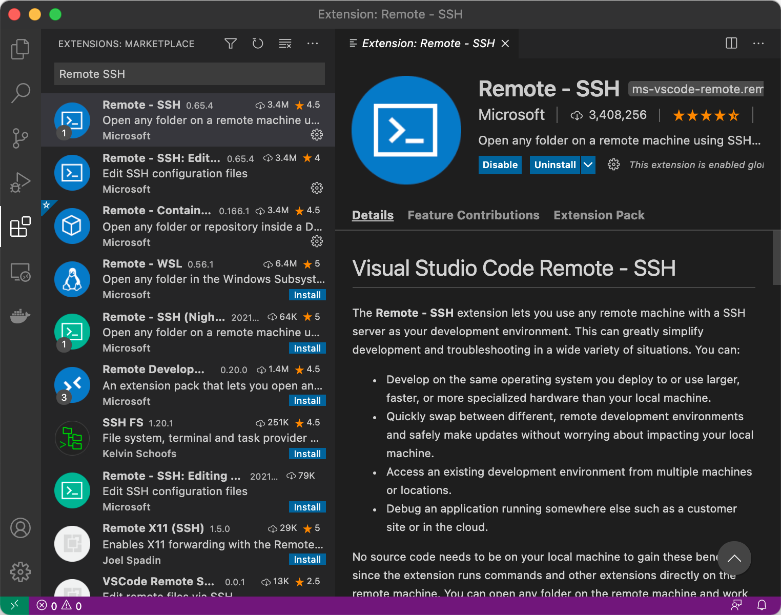The height and width of the screenshot is (615, 781).
Task: Open Extensions panel more actions menu
Action: pos(313,44)
